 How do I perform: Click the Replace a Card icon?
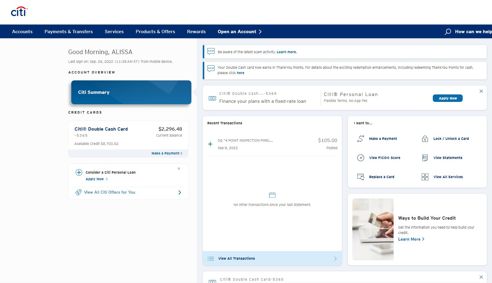[361, 177]
